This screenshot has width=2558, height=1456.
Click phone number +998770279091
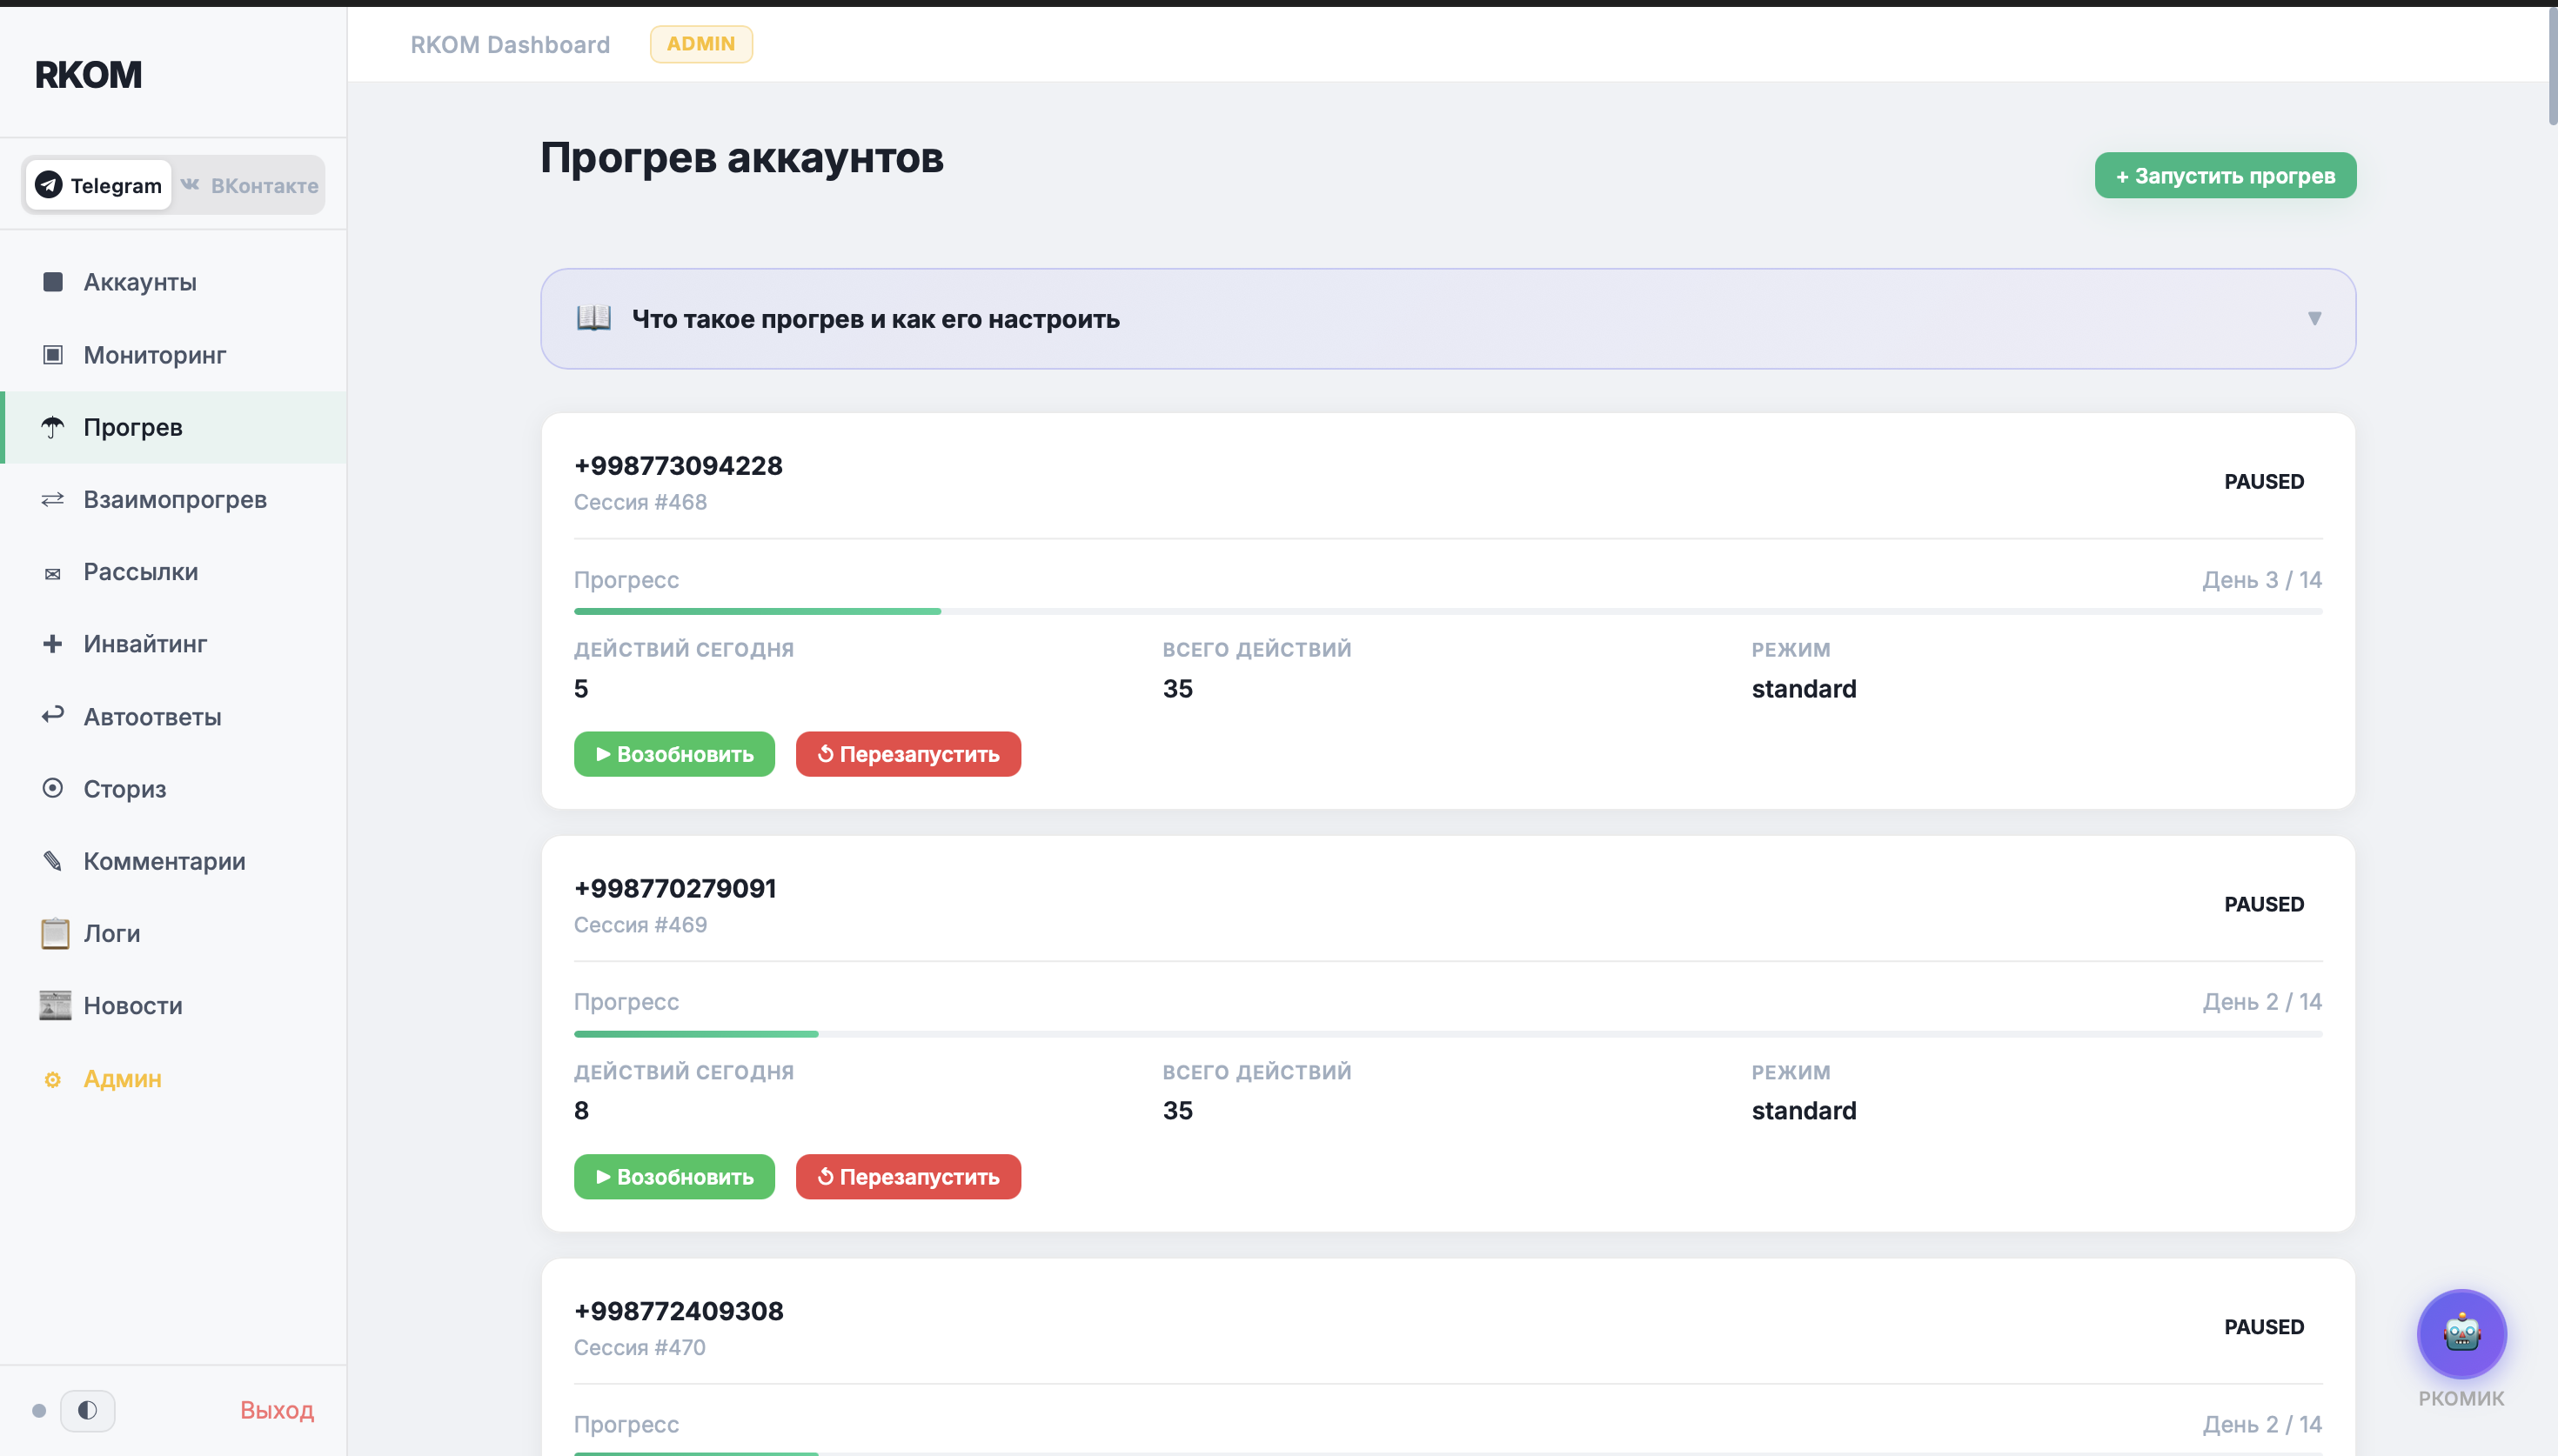pos(675,888)
